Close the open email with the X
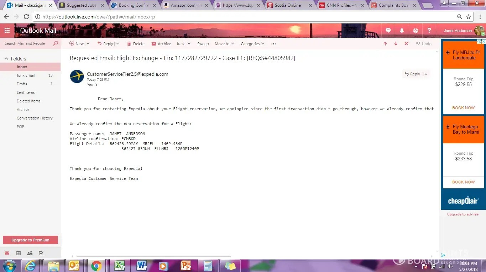The height and width of the screenshot is (272, 486). point(406,44)
